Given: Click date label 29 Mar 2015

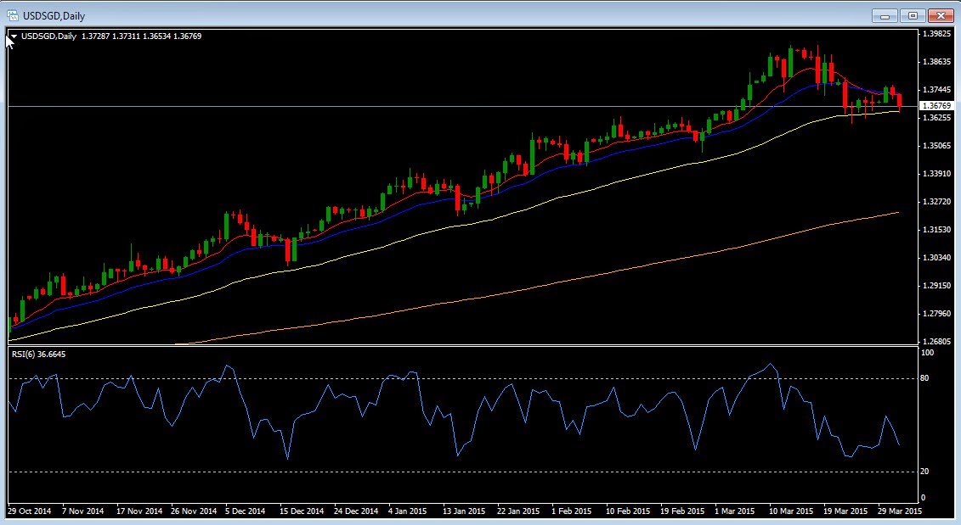Looking at the screenshot, I should tap(900, 511).
